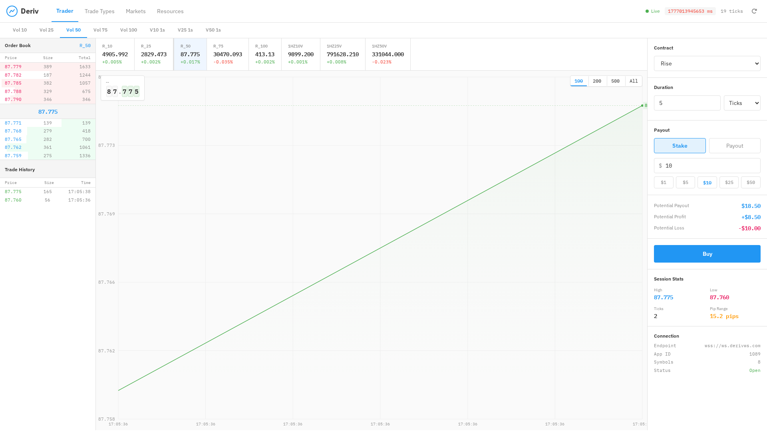
Task: Switch to the Vol 100 tab
Action: [x=129, y=30]
